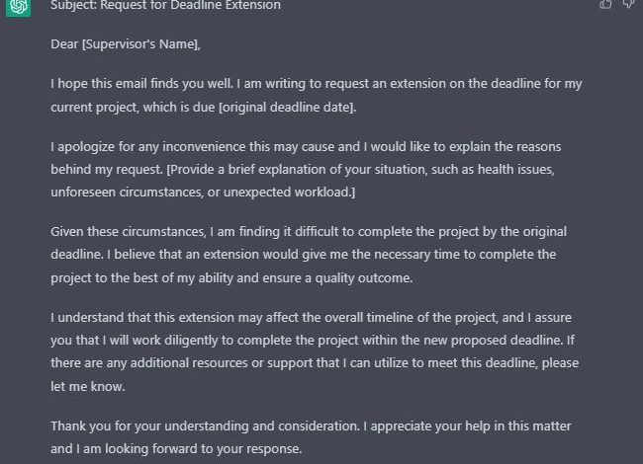
Task: Click the "[Provide a brief explanation" placeholder text
Action: [x=248, y=170]
